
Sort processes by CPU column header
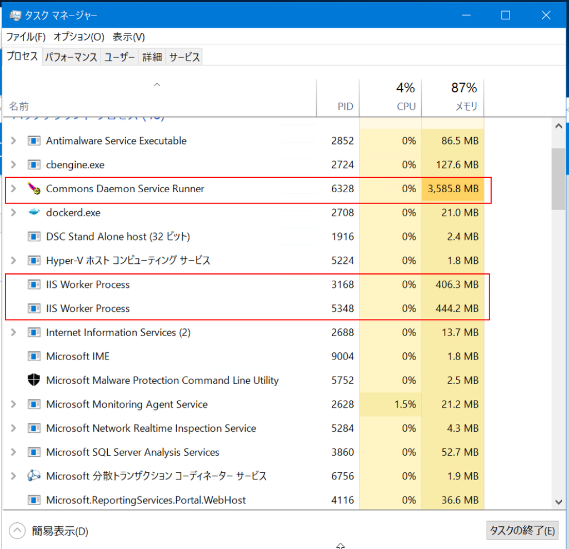391,98
